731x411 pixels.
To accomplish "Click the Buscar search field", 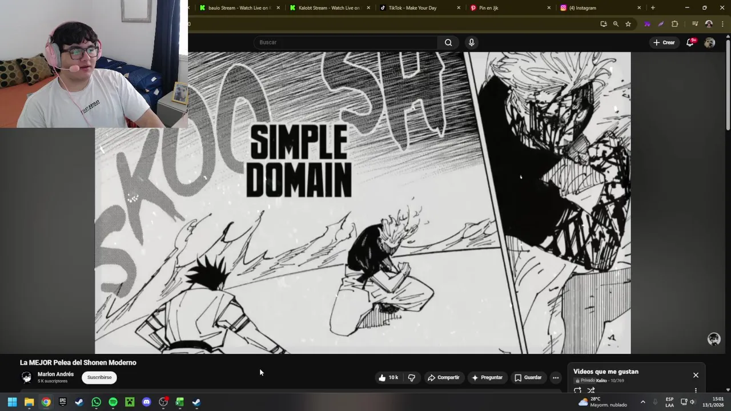I will 346,42.
